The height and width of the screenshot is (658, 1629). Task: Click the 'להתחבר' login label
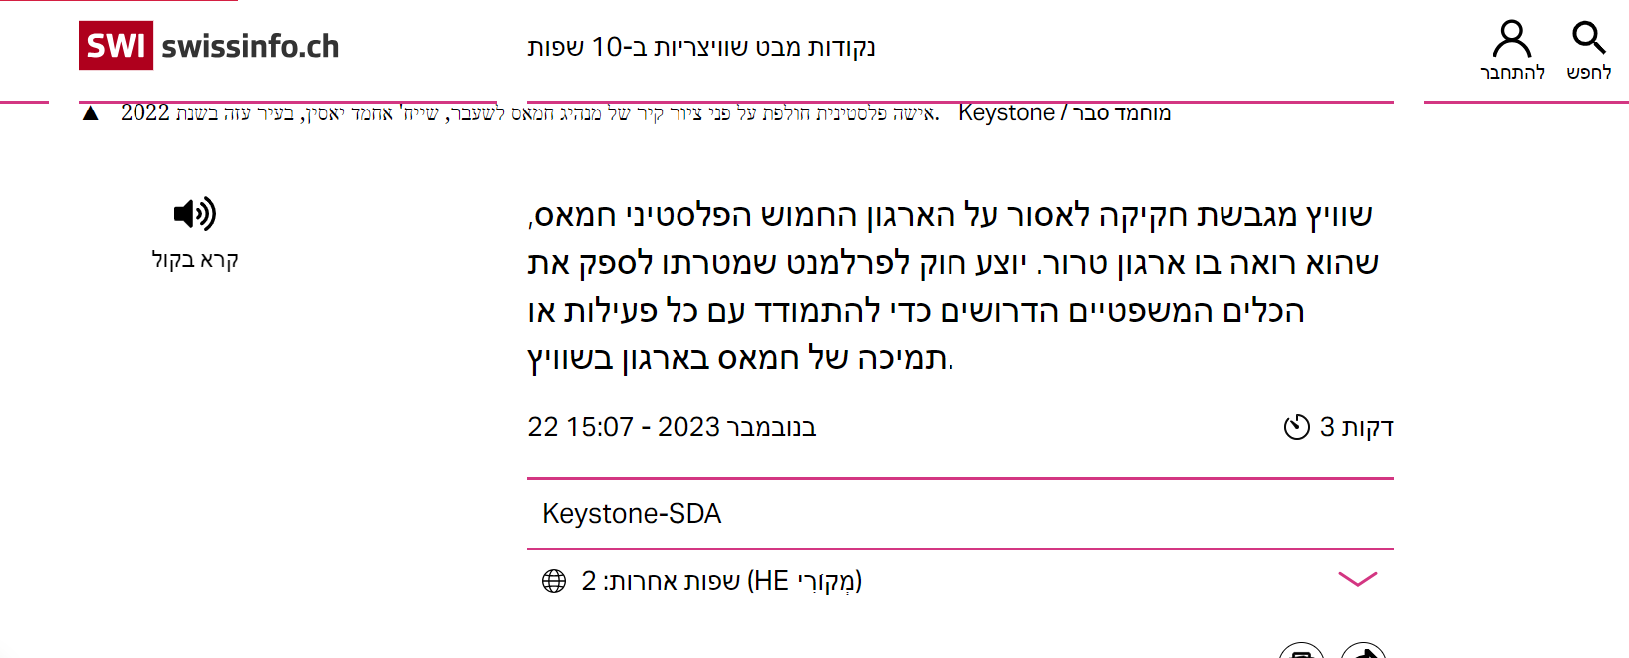pyautogui.click(x=1511, y=73)
